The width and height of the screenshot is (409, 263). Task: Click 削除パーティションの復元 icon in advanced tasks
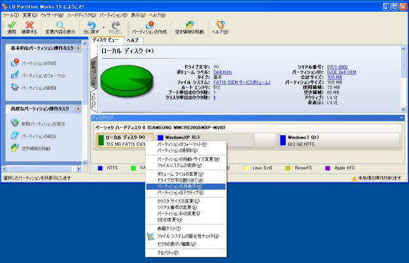click(x=15, y=123)
